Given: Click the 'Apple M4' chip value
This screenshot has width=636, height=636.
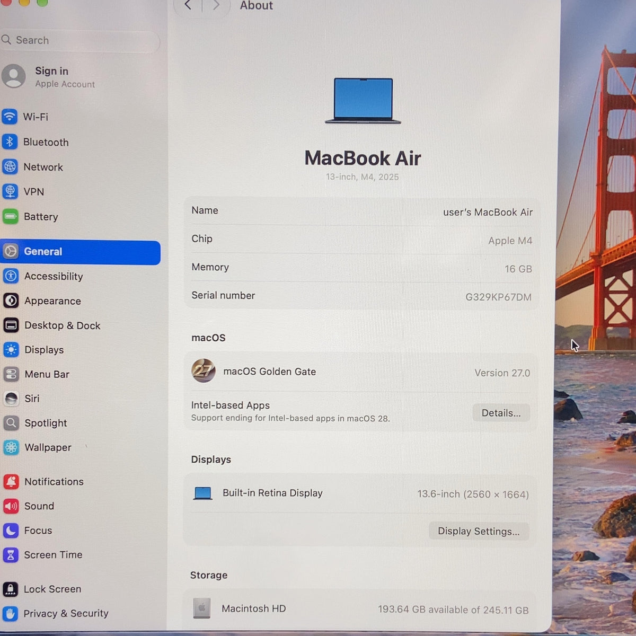Looking at the screenshot, I should 510,240.
